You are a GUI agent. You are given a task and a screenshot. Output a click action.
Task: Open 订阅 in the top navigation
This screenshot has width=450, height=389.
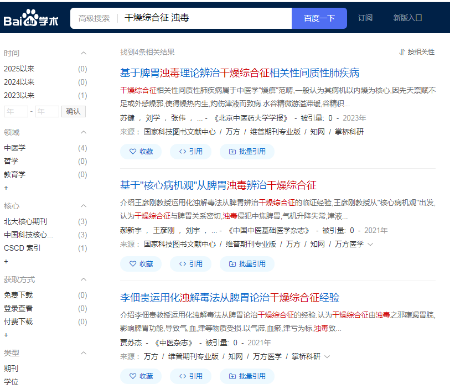click(x=365, y=18)
